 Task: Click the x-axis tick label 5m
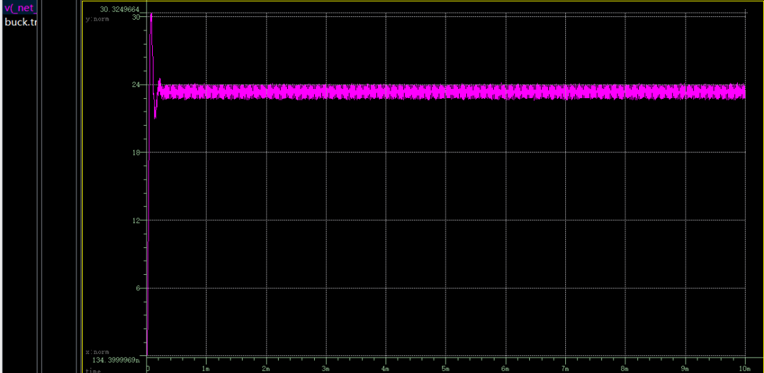coord(446,369)
